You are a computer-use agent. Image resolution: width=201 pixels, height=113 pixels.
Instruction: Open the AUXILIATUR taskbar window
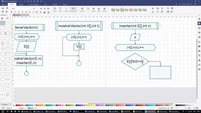tap(126, 111)
